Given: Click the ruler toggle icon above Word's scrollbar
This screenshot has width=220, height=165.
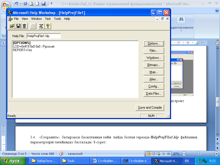Looking at the screenshot, I should click(x=218, y=43).
